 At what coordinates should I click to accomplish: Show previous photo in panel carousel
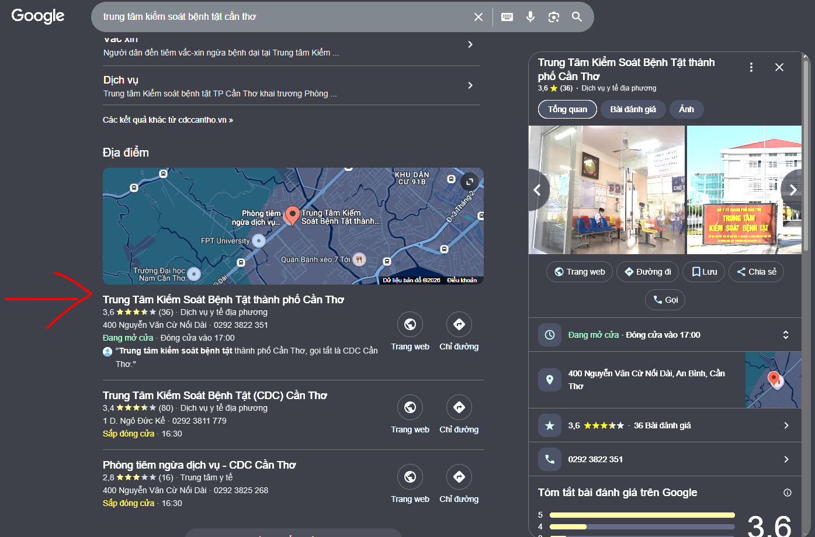click(x=537, y=190)
